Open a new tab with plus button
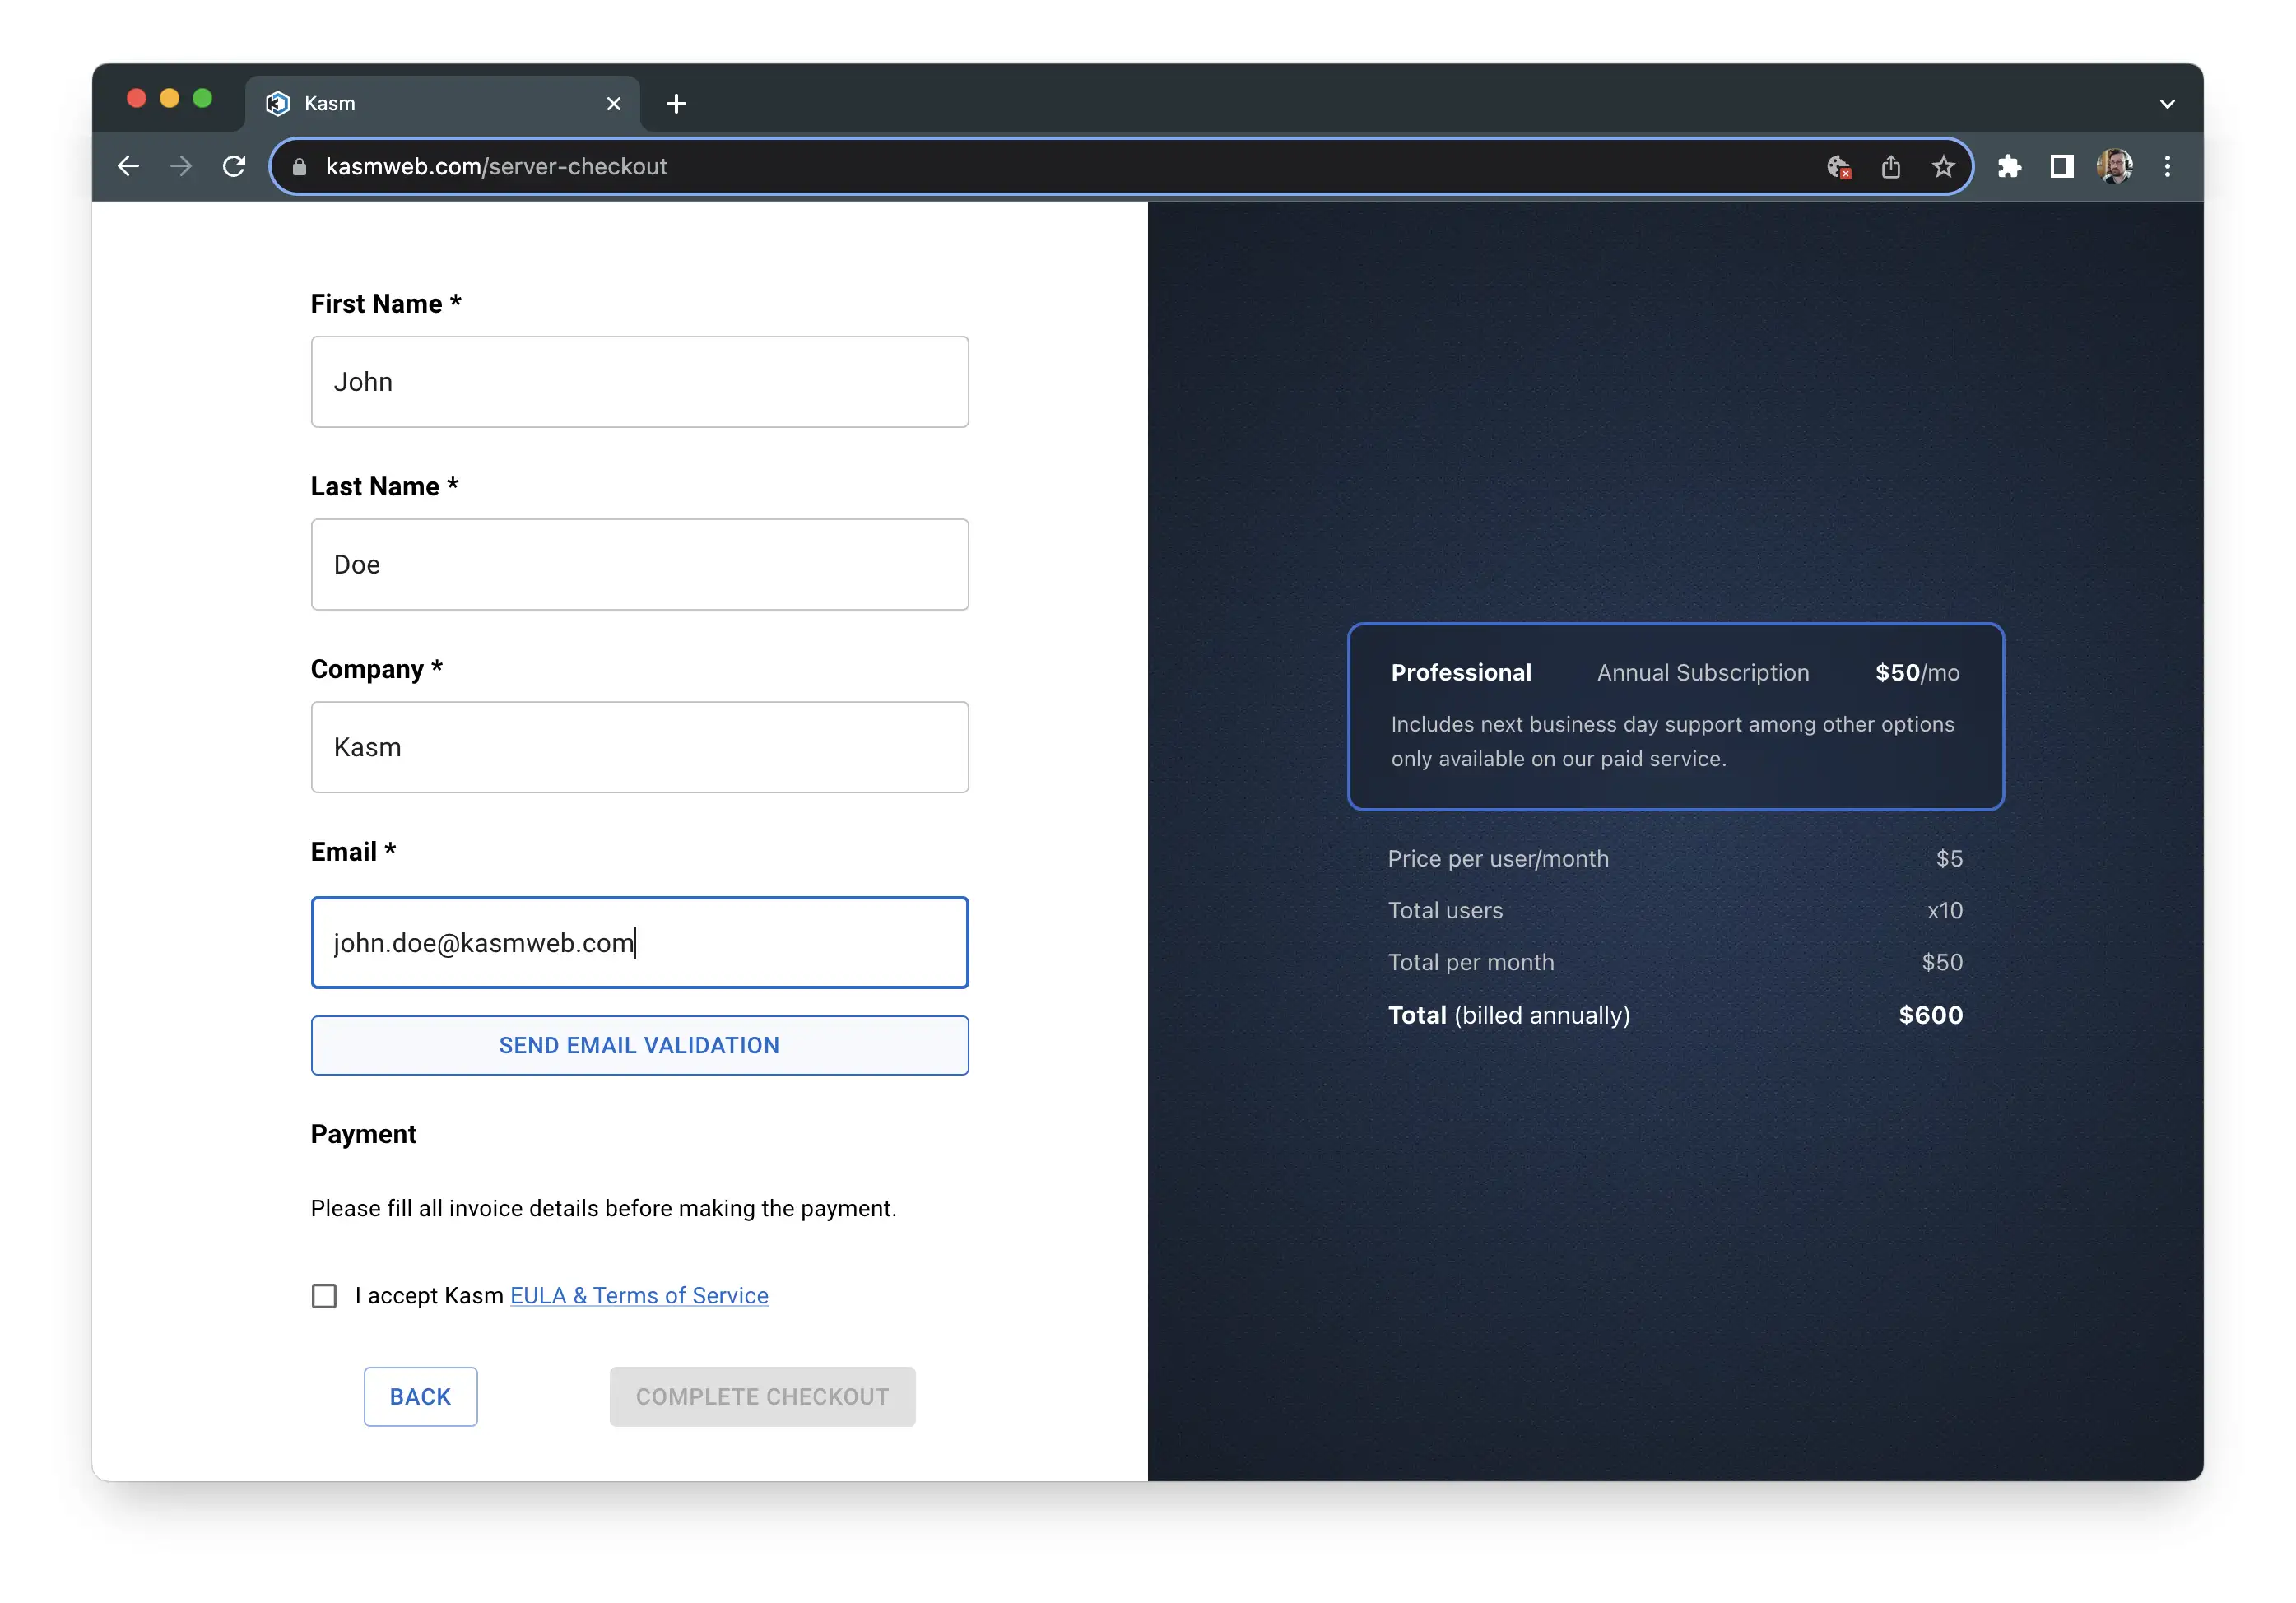Screen dimensions: 2296x1603 pos(676,104)
